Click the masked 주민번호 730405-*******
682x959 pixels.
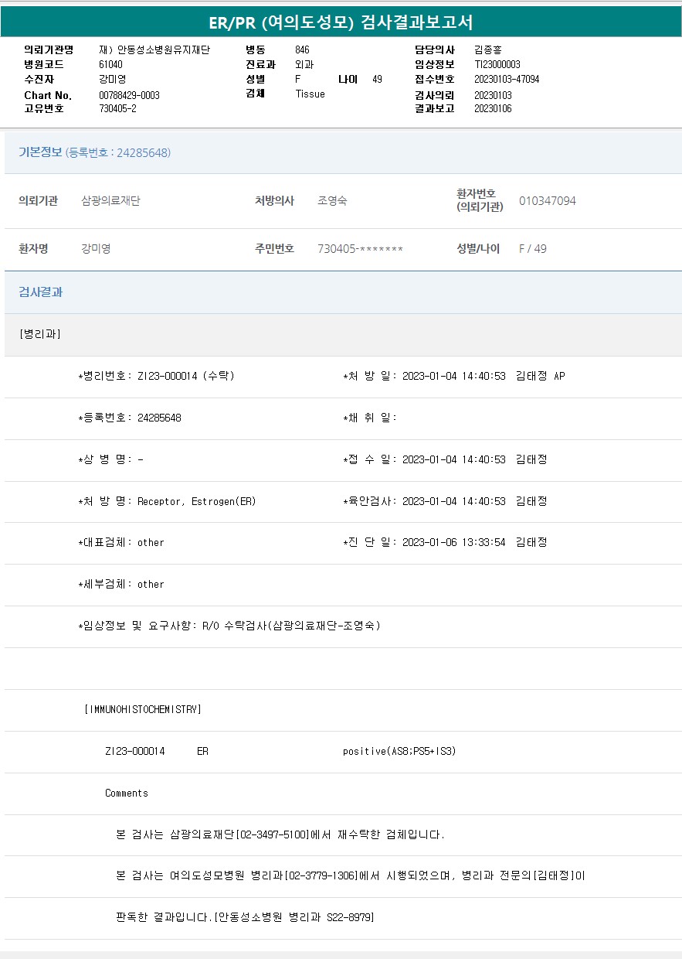click(x=360, y=249)
